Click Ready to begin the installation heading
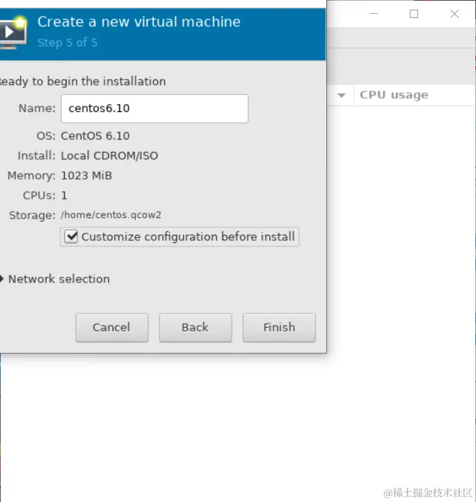 (83, 81)
